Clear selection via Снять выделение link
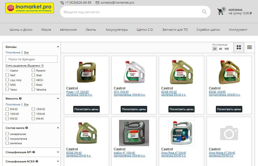This screenshot has width=258, height=166. point(24,66)
